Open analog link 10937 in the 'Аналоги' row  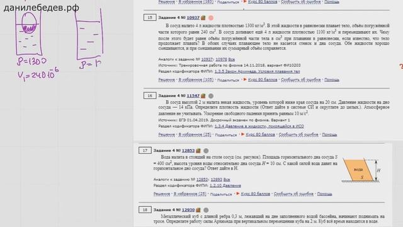point(207,59)
